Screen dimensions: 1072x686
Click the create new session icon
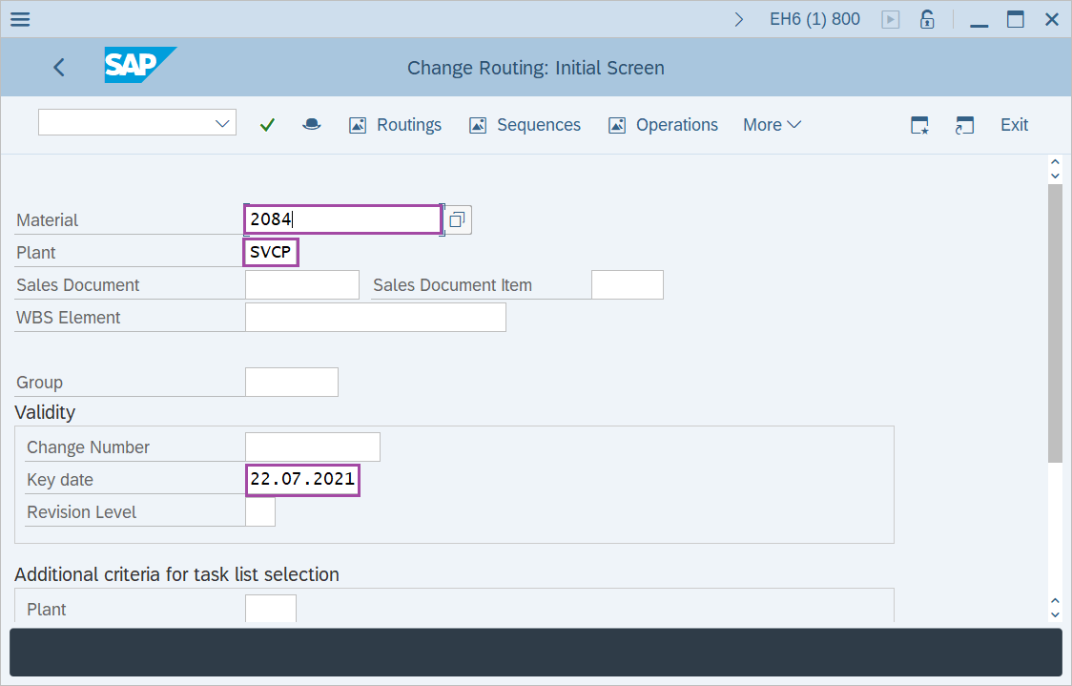tap(964, 124)
